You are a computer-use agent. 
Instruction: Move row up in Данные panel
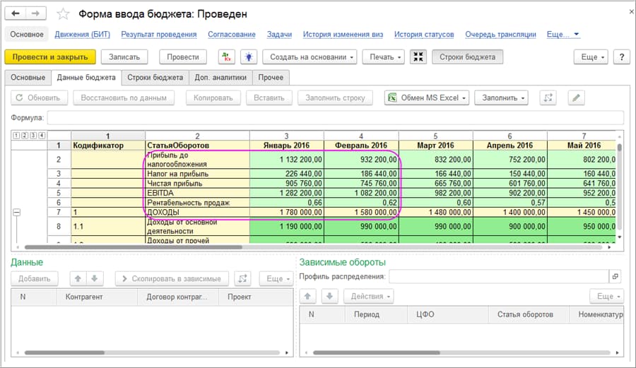(78, 278)
